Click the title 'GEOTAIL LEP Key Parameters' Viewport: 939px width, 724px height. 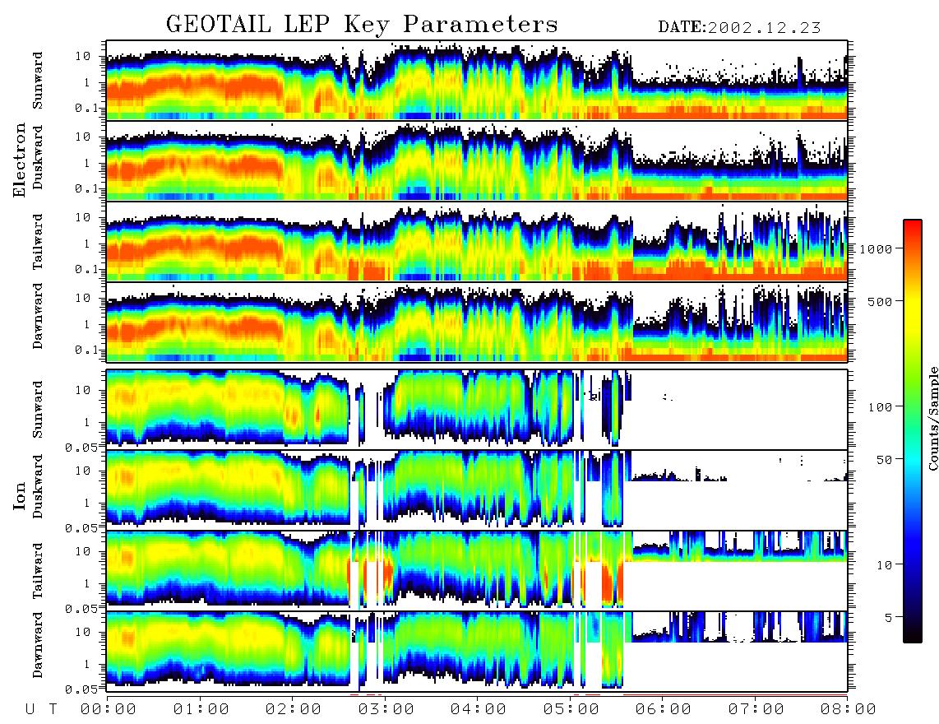pos(362,24)
